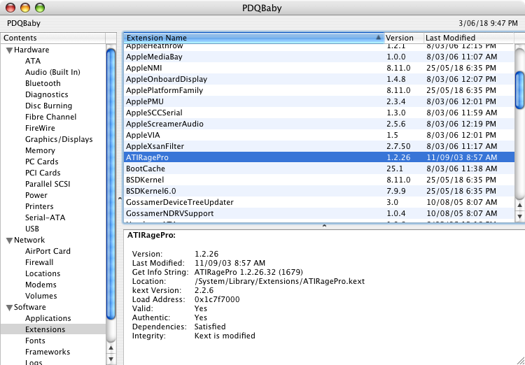Collapse the Network section triangle
This screenshot has height=365, width=525.
click(x=9, y=241)
